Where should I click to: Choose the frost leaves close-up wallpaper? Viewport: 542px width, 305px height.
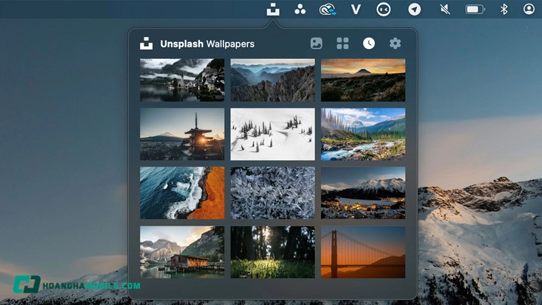272,193
